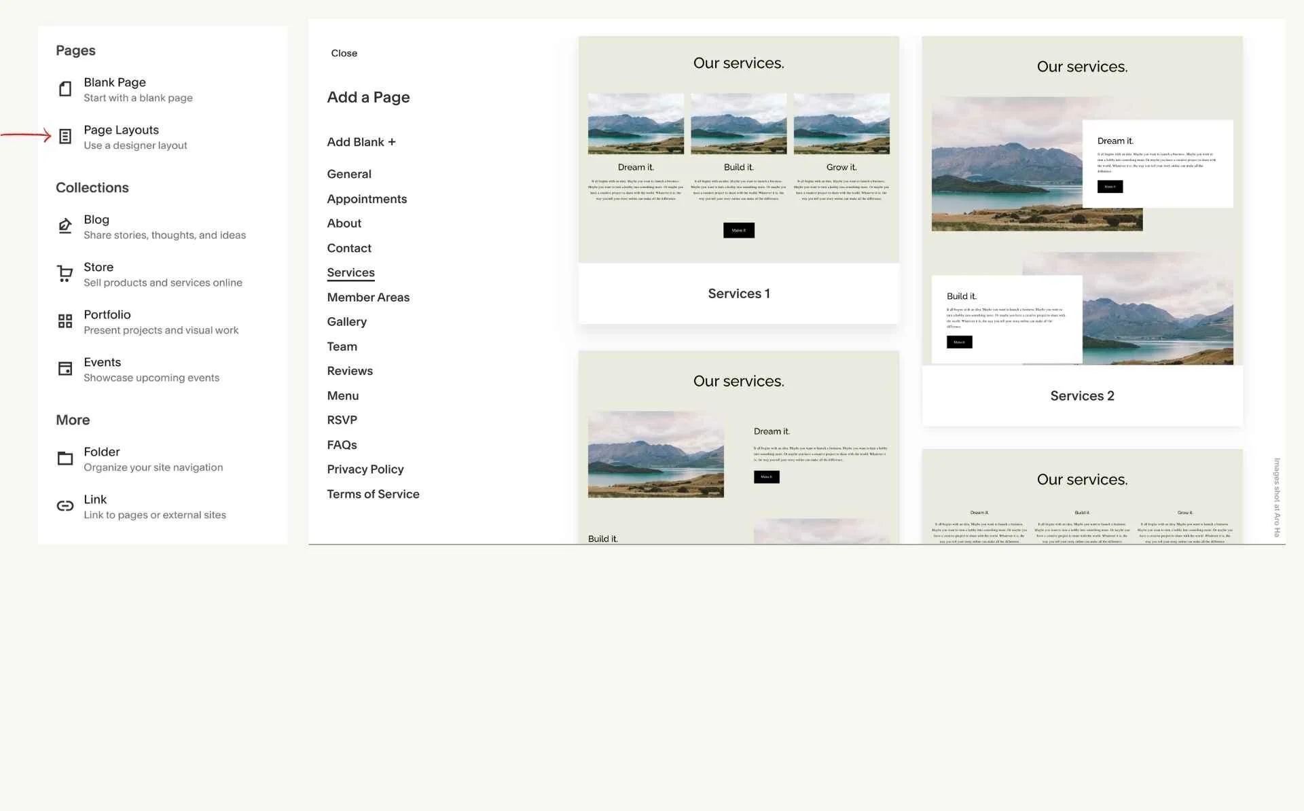Click the More section heading

(73, 420)
